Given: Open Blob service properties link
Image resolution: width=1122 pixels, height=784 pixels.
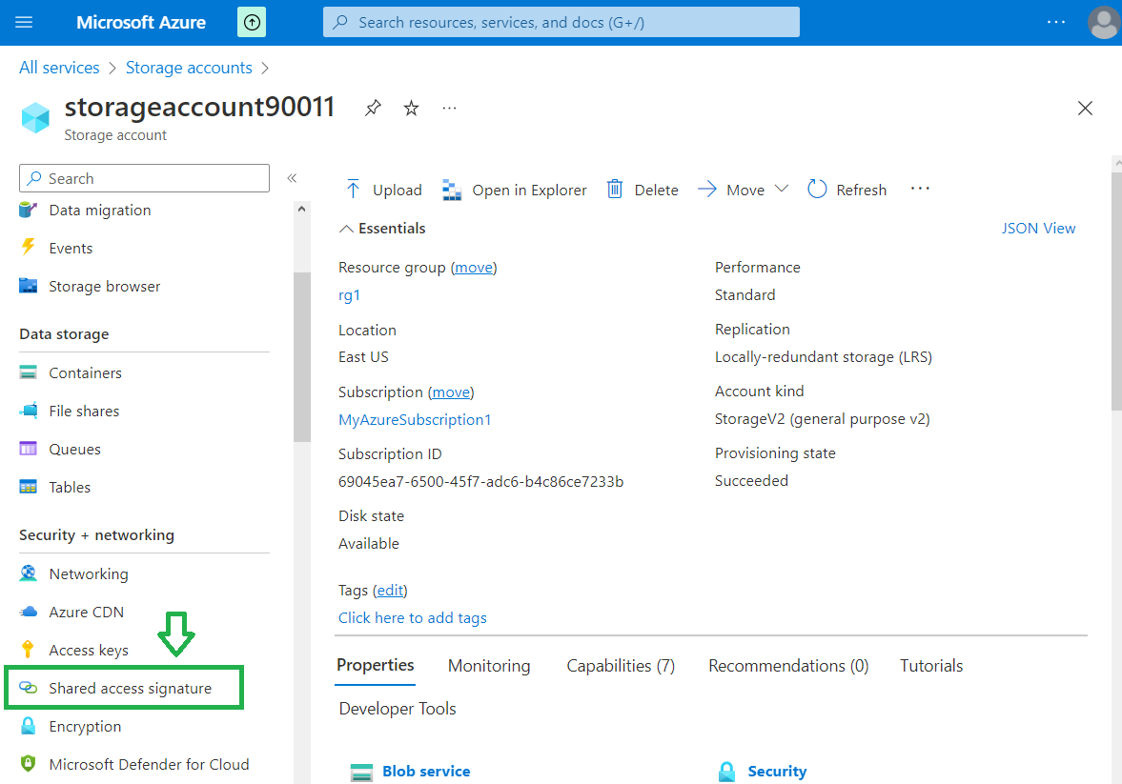Looking at the screenshot, I should pyautogui.click(x=426, y=771).
